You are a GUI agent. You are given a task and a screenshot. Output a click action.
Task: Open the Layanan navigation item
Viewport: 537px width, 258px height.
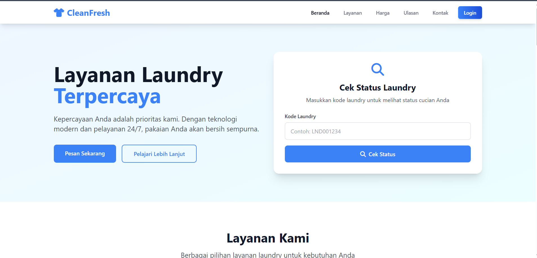[x=352, y=13]
